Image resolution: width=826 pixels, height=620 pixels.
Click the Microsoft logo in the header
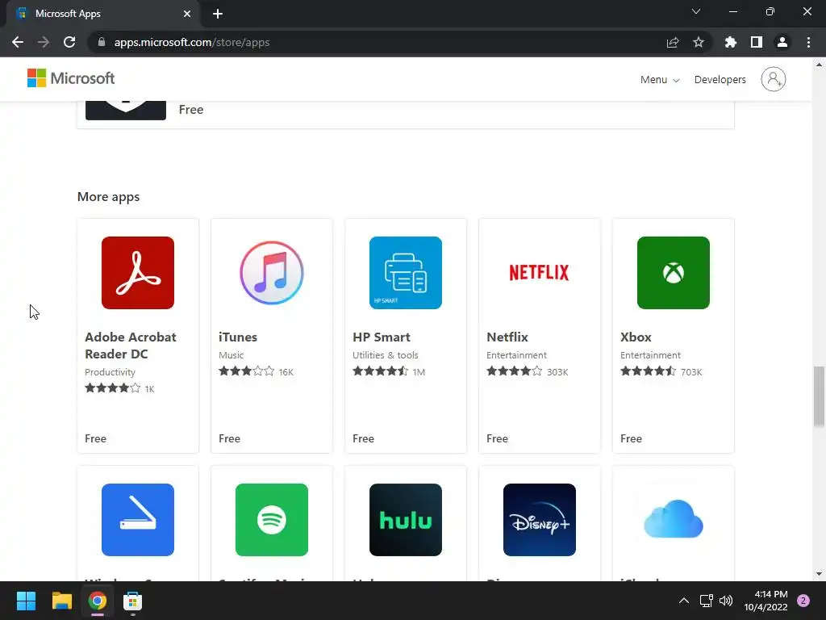point(71,78)
